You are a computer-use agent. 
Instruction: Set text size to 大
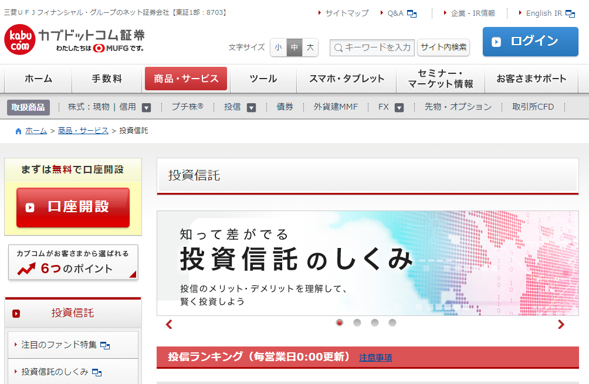click(x=310, y=47)
